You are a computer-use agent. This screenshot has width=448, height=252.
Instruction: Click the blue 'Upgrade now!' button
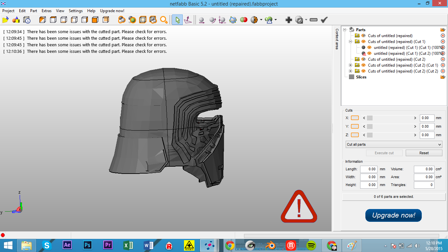(394, 215)
